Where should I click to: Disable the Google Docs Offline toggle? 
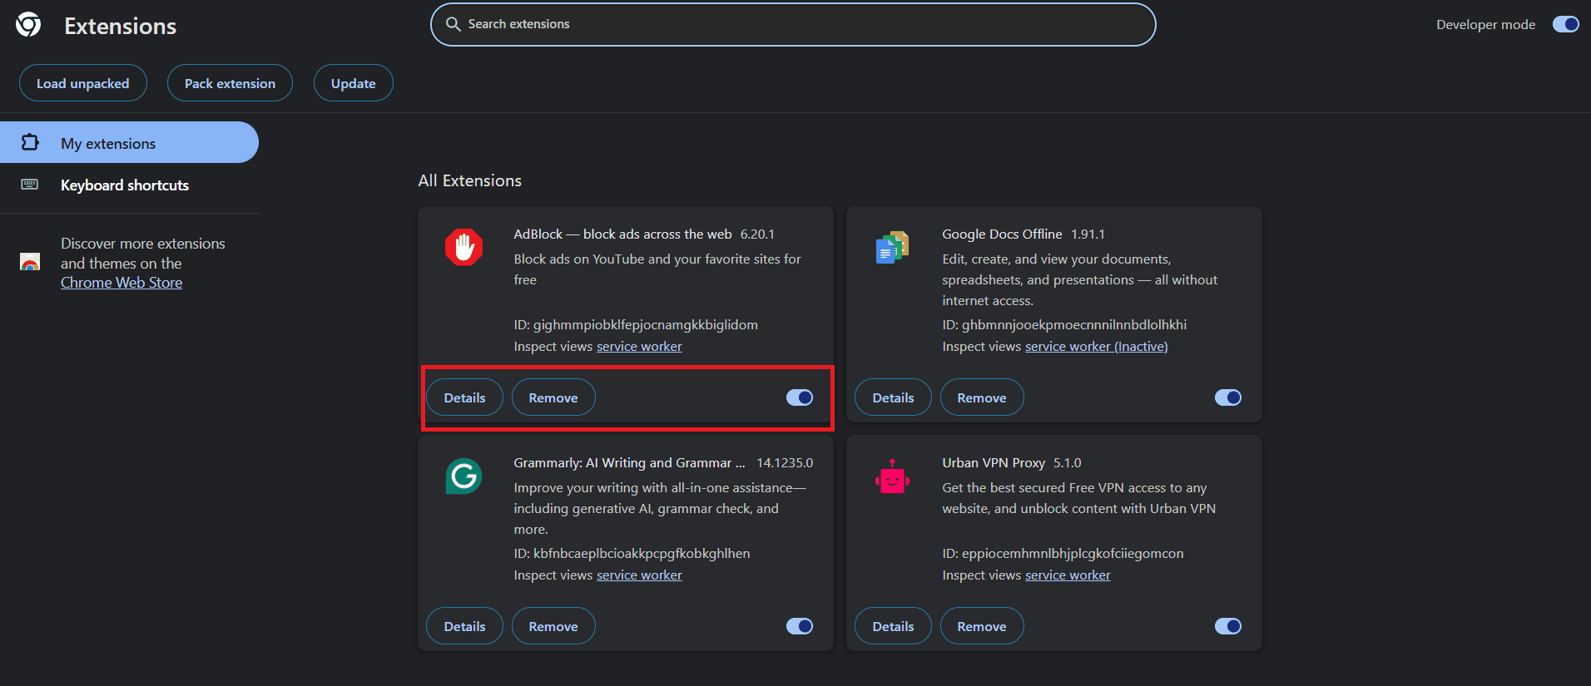(x=1227, y=397)
